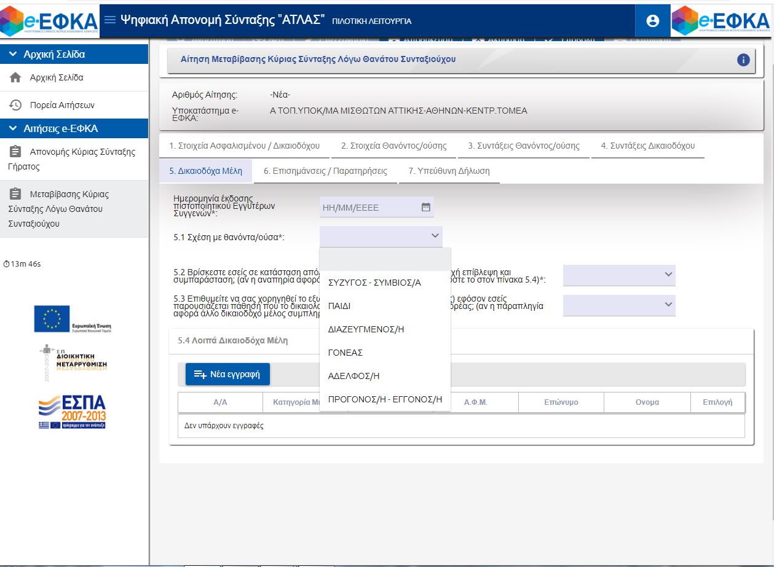Click the home icon in sidebar
The width and height of the screenshot is (774, 567).
16,78
